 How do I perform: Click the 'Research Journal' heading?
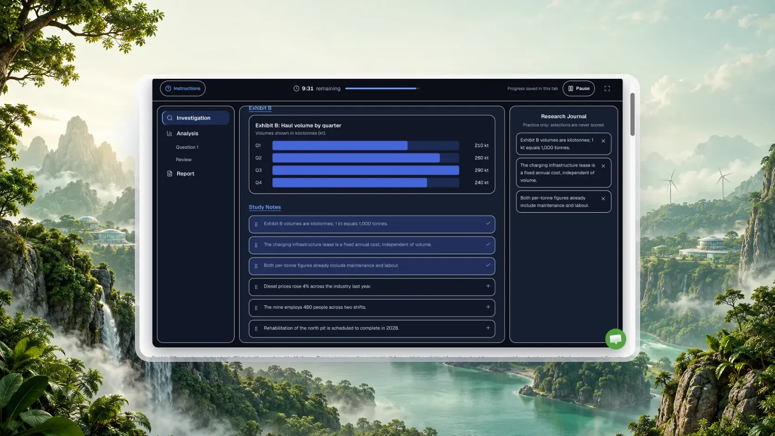tap(564, 116)
